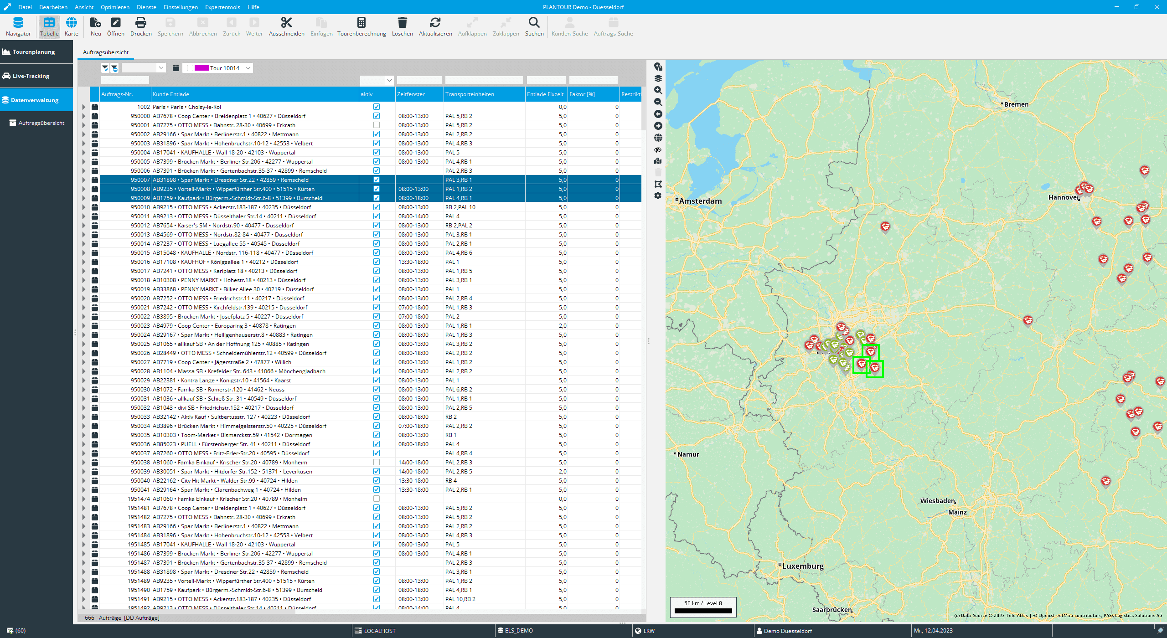
Task: Expand row of order 950010 Ackerstr.
Action: tap(84, 207)
